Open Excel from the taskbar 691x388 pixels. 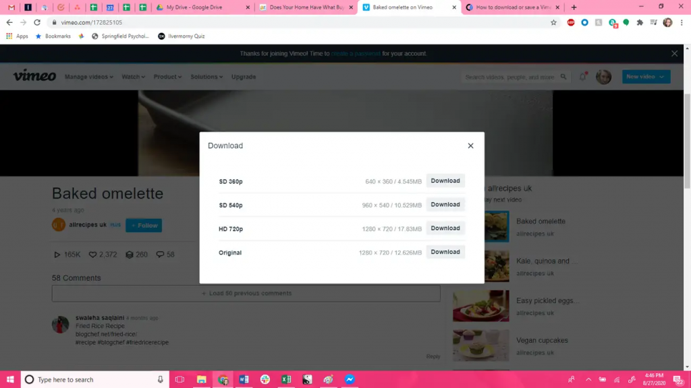pyautogui.click(x=286, y=379)
